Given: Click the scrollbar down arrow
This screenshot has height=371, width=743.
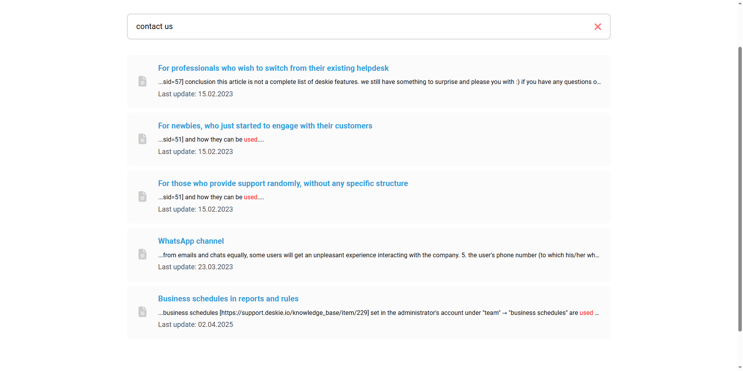Looking at the screenshot, I should point(740,368).
